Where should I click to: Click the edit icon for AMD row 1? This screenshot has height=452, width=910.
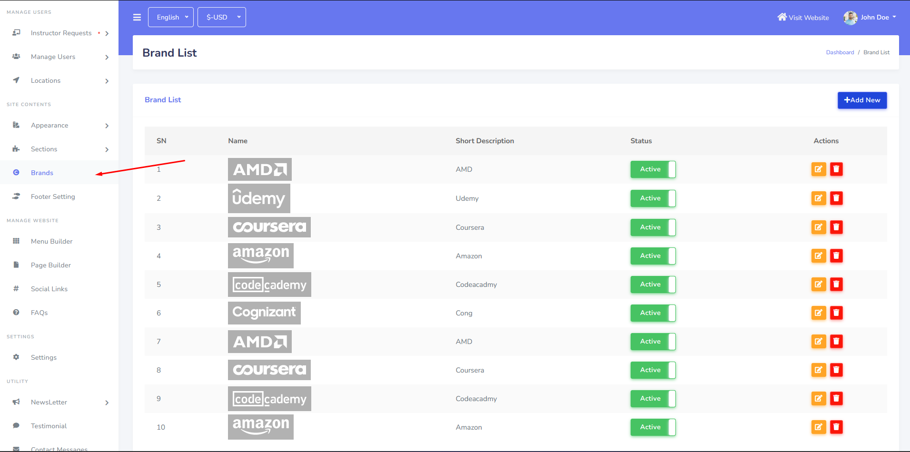(819, 169)
